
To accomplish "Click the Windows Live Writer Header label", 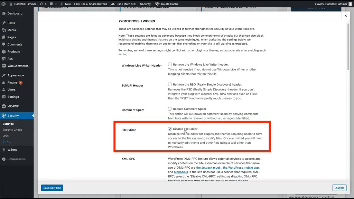I will click(x=141, y=65).
